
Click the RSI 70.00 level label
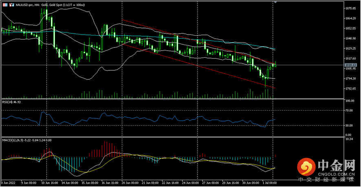(349, 111)
